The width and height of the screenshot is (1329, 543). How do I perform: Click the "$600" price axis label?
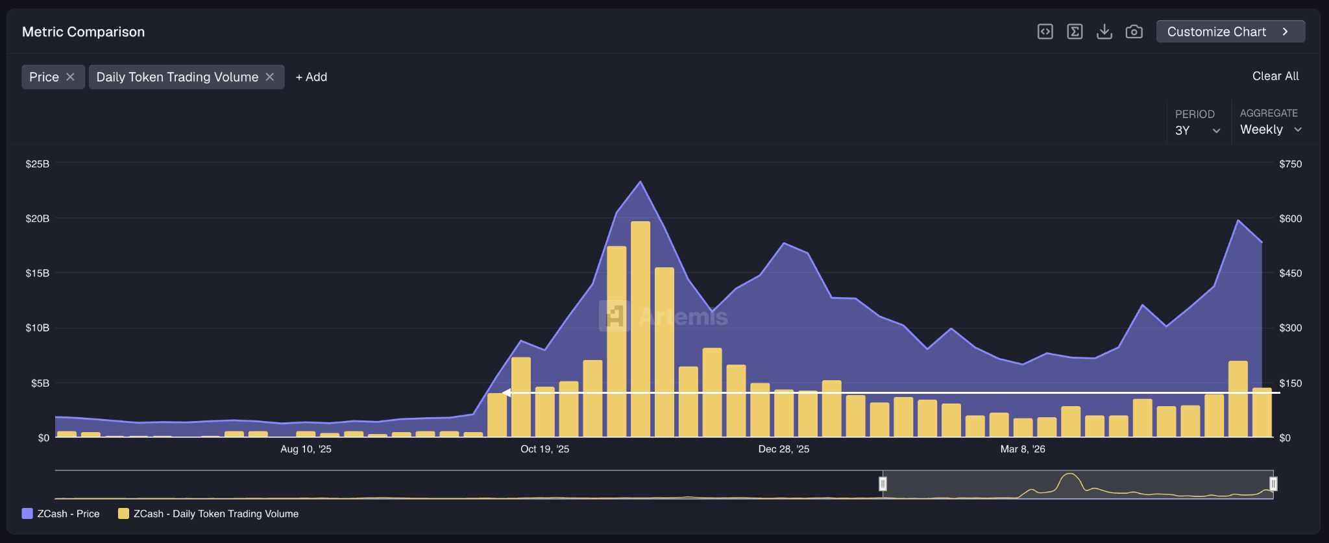pyautogui.click(x=1290, y=219)
